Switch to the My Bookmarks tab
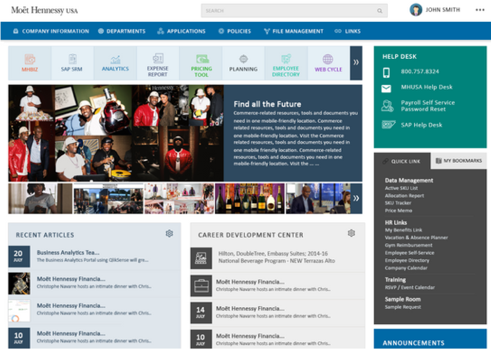This screenshot has width=491, height=353. coord(459,161)
